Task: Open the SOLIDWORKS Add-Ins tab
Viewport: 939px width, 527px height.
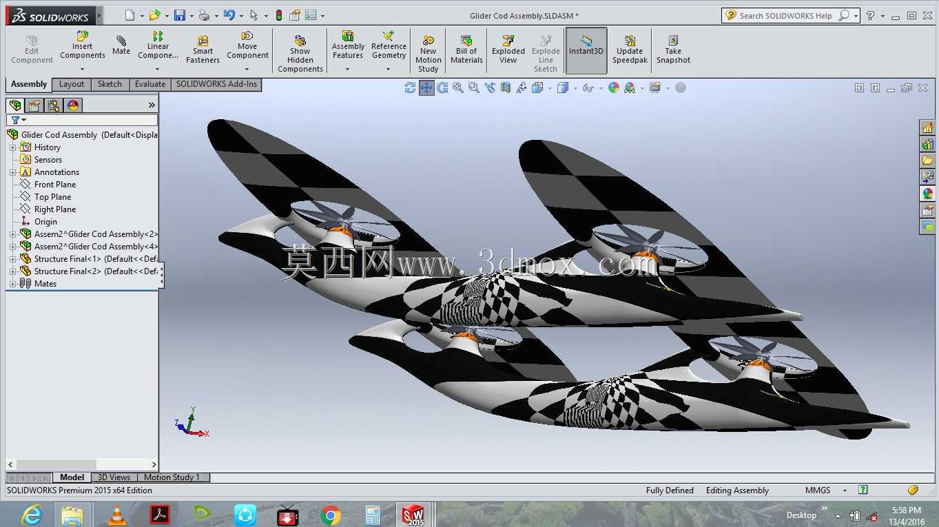Action: (216, 84)
